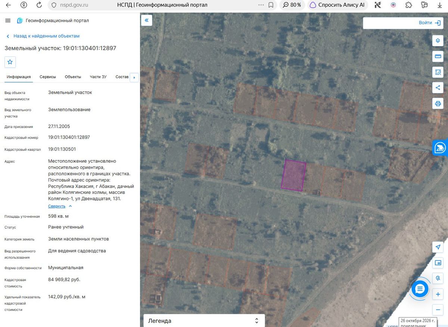
Task: Go back with the browser back arrow
Action: (x=8, y=5)
